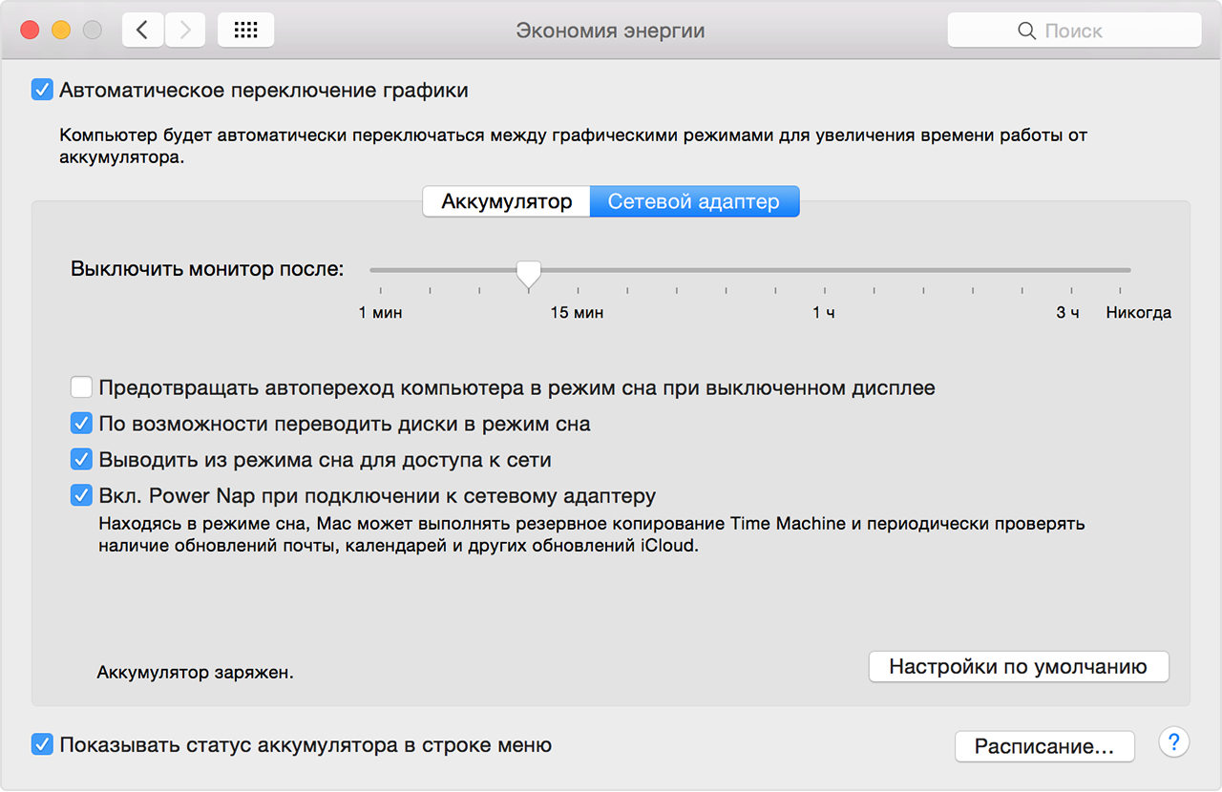This screenshot has height=792, width=1222.
Task: Disable Автоматическое переключение графики checkbox
Action: tap(42, 91)
